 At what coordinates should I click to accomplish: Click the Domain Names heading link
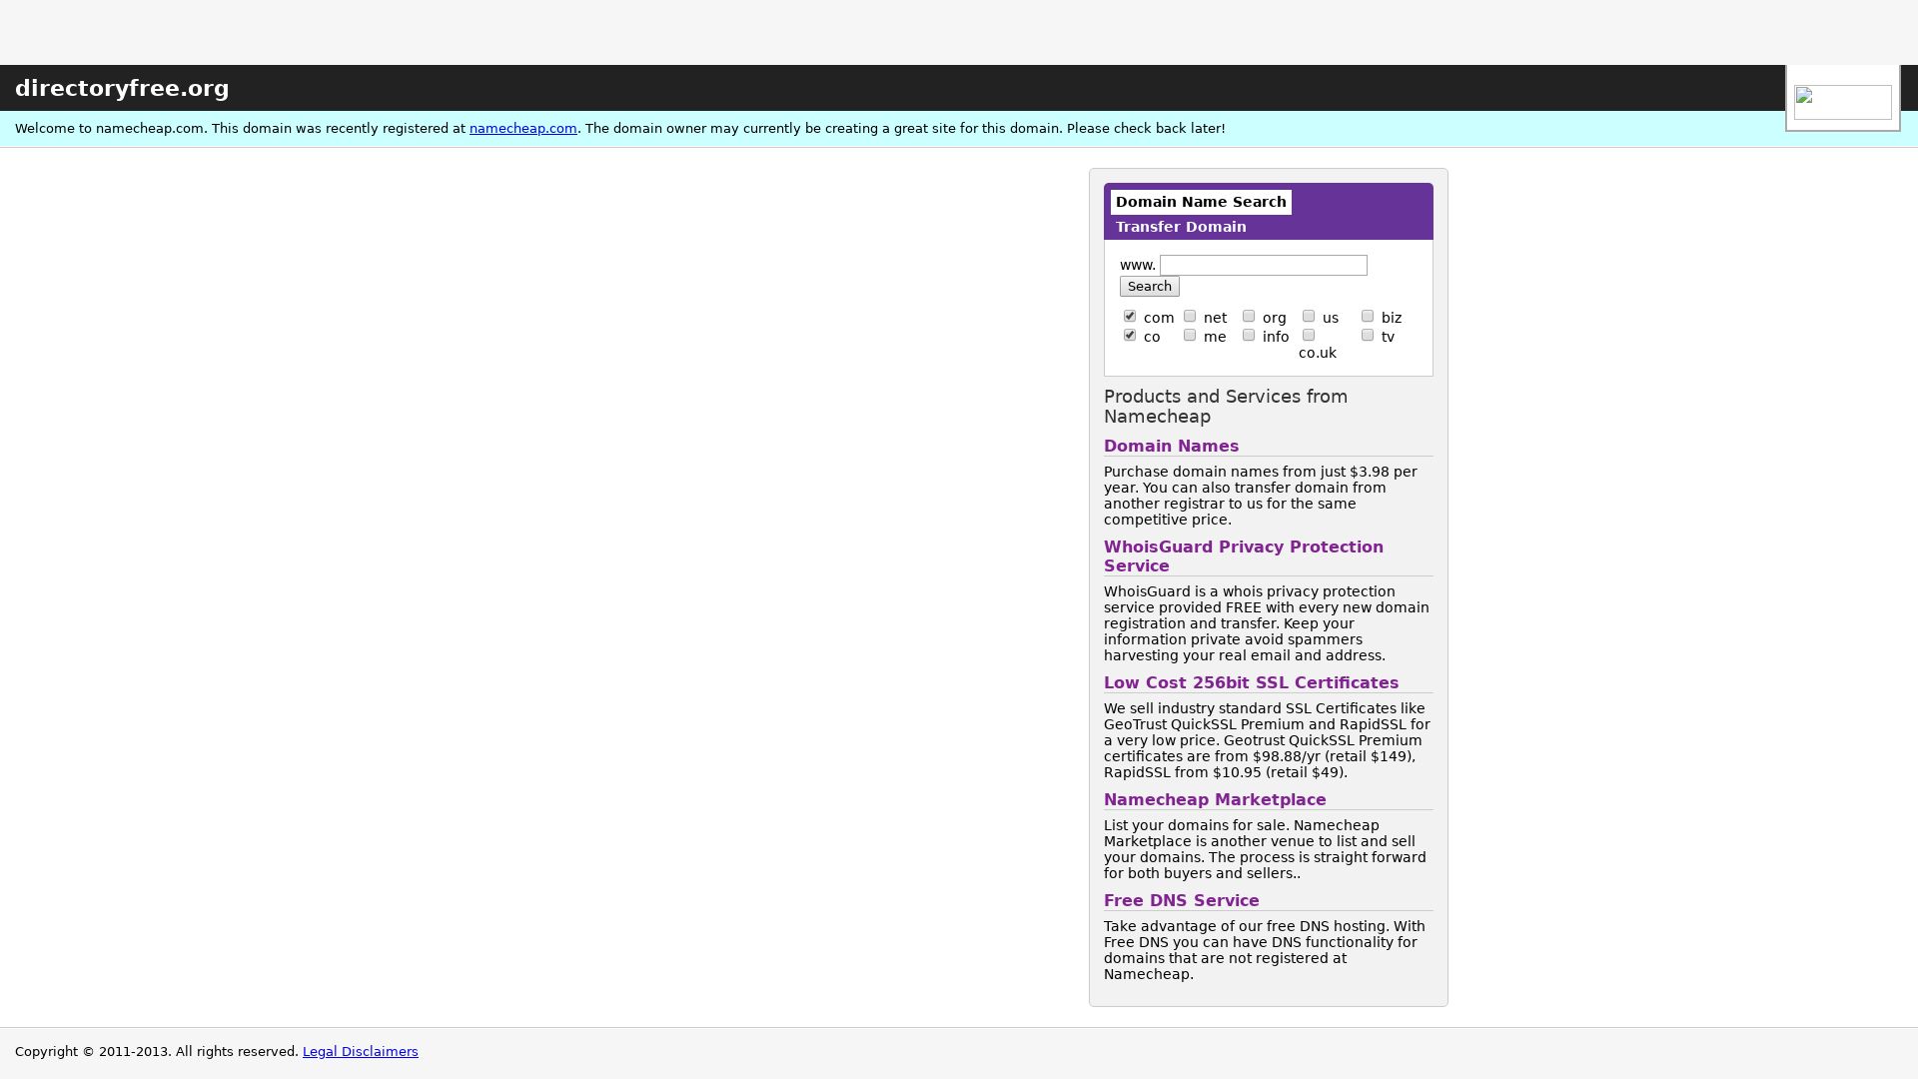(1170, 446)
